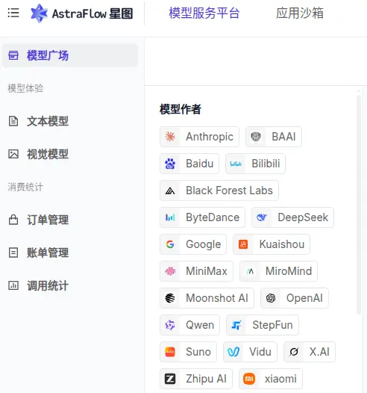Click the Google G logo
Screen dimensions: 367x393
point(170,244)
